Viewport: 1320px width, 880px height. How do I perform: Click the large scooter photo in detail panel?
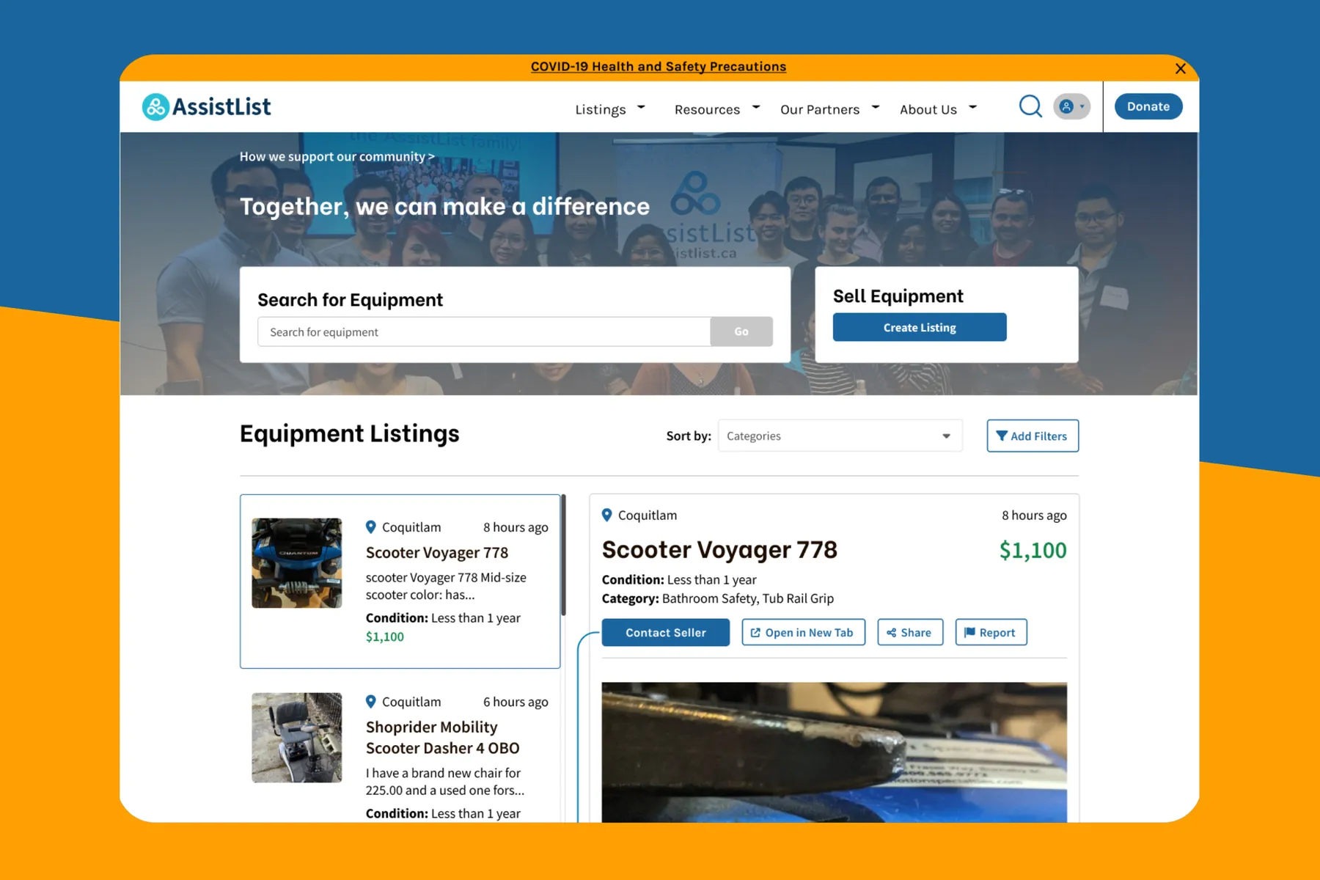(834, 752)
